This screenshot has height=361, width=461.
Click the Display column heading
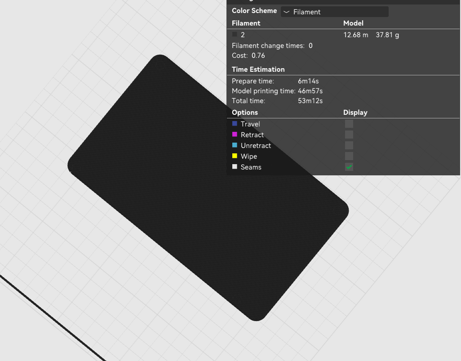tap(355, 113)
